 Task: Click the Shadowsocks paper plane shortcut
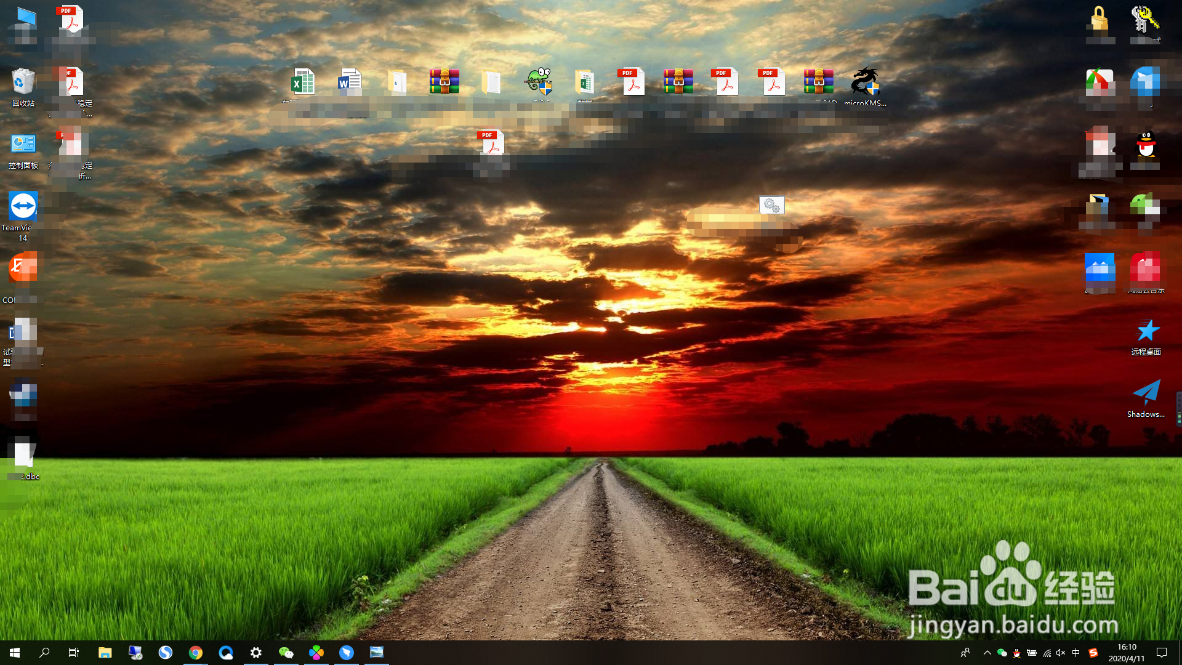click(x=1146, y=393)
